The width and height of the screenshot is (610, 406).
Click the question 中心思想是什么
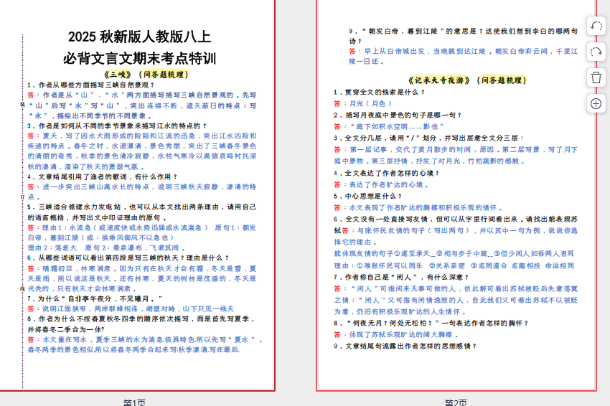(x=372, y=196)
